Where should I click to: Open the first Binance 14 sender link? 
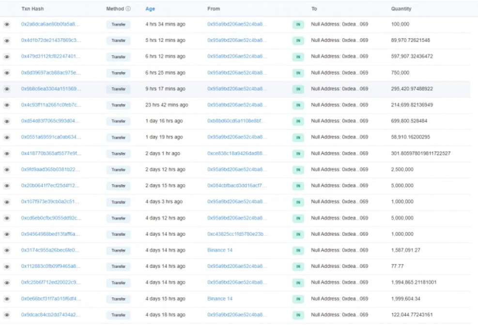[x=220, y=250]
